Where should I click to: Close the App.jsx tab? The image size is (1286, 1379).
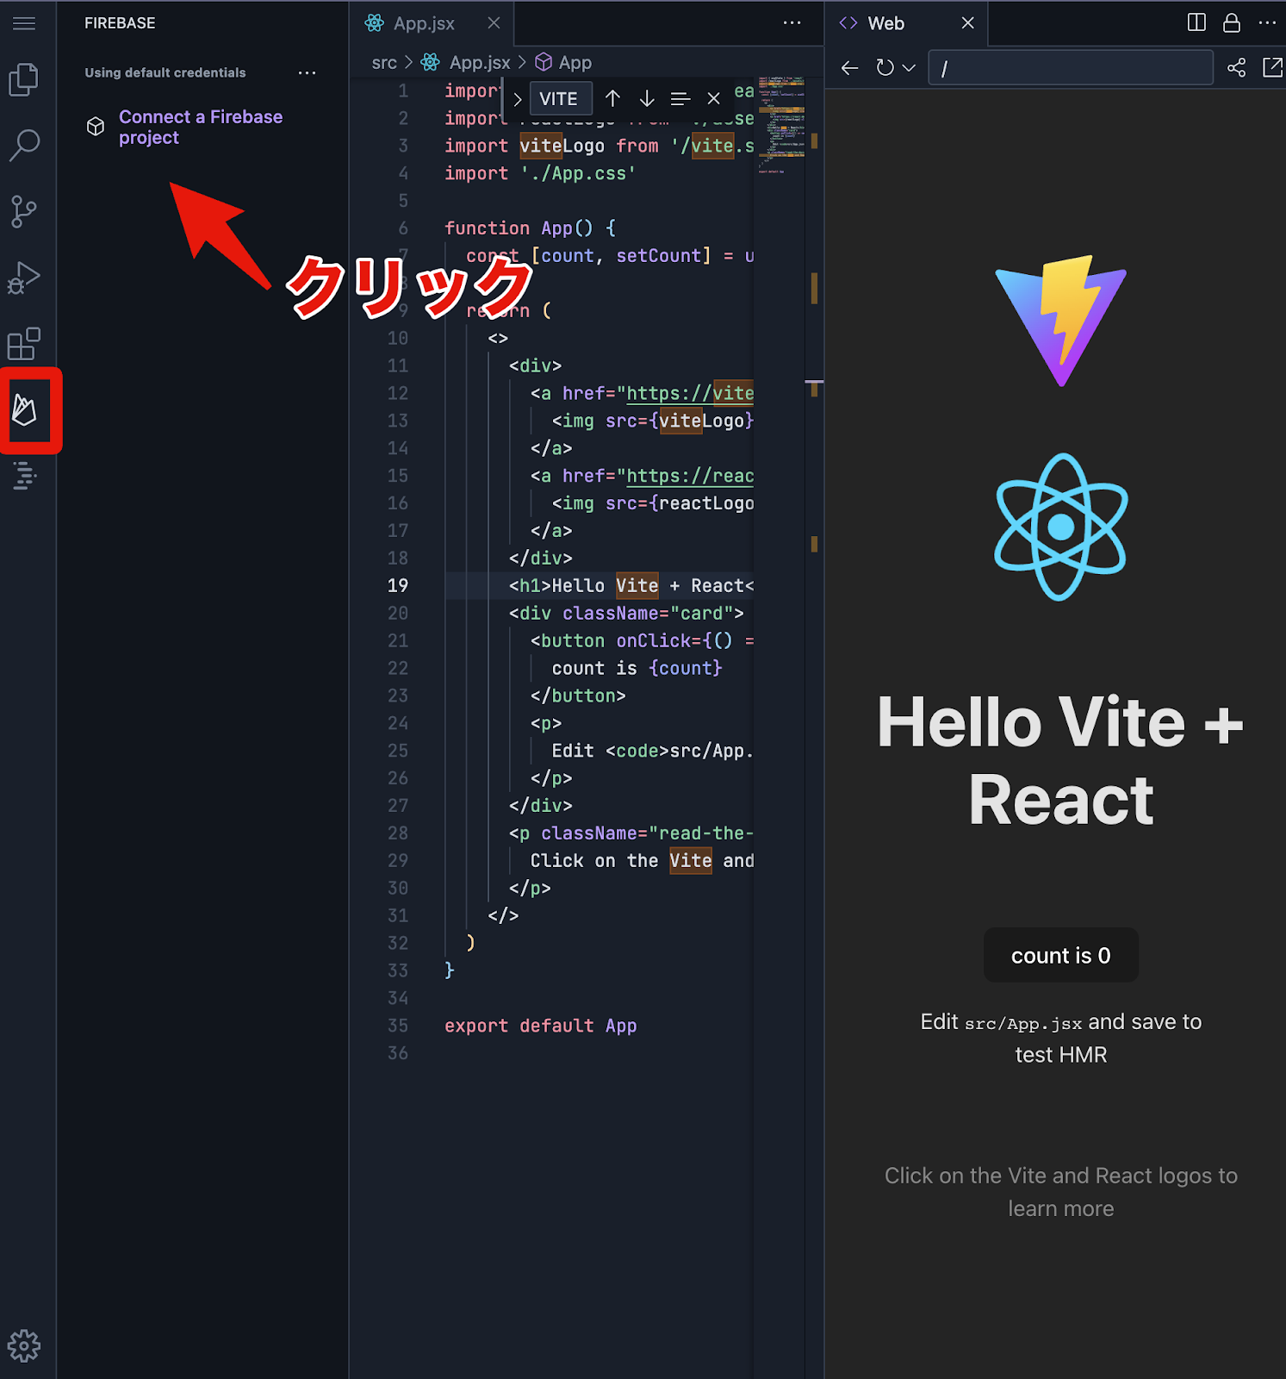[x=494, y=23]
